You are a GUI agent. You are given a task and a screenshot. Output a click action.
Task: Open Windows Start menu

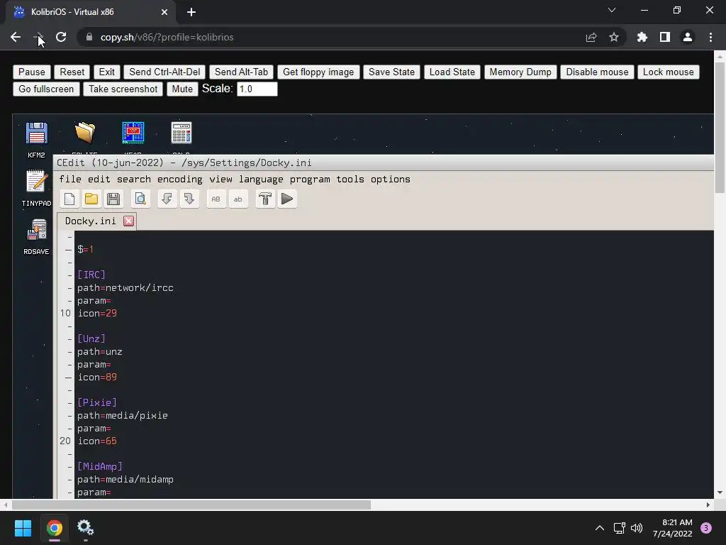(x=23, y=528)
